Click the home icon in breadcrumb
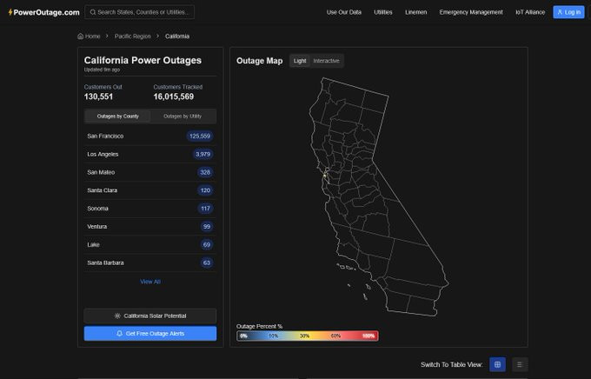 click(81, 37)
